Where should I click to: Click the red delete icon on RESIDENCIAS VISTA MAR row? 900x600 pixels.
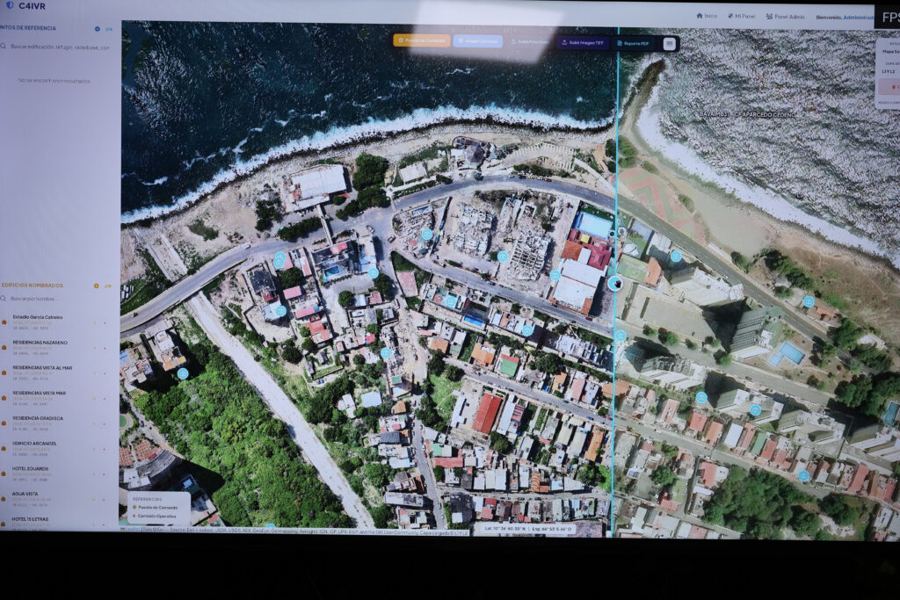[105, 399]
